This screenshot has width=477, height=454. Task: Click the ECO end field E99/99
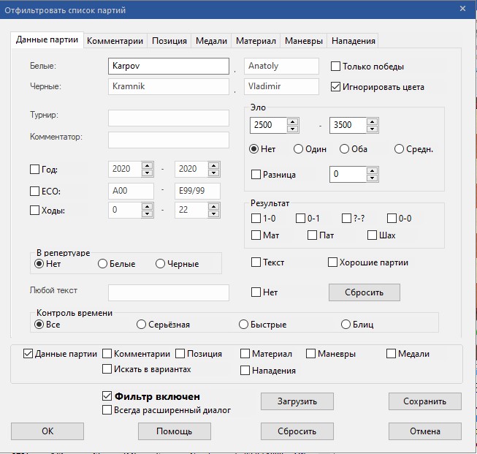[x=197, y=192]
